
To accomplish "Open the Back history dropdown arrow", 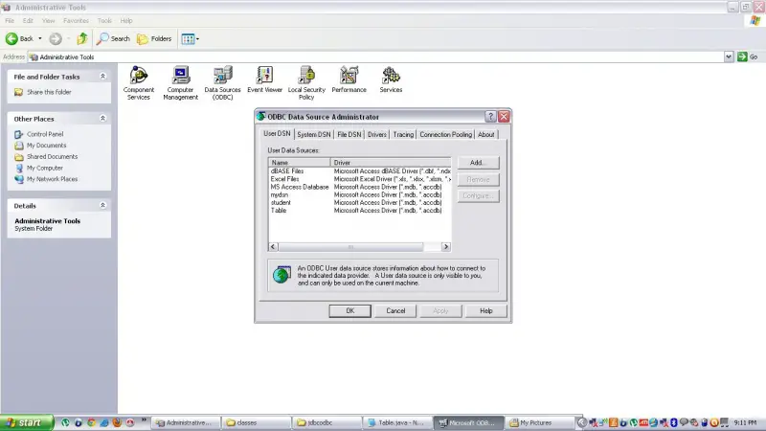I will coord(40,38).
